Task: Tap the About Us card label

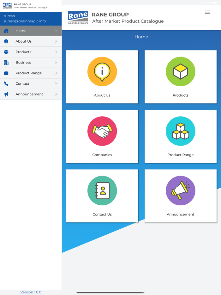Action: 102,95
